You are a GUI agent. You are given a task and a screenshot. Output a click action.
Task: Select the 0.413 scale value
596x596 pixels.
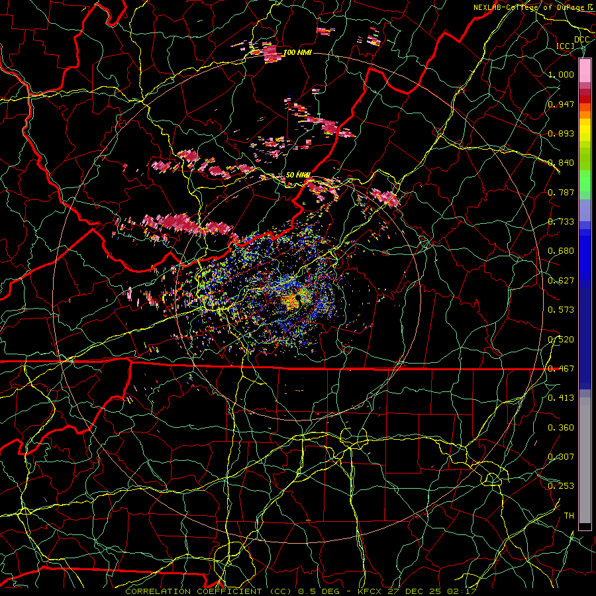[x=561, y=398]
